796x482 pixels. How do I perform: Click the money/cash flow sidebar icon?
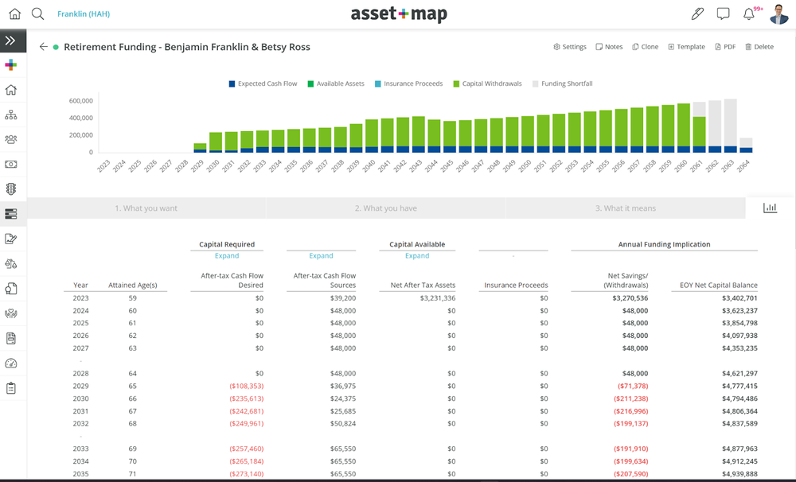pos(11,164)
